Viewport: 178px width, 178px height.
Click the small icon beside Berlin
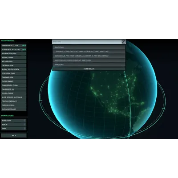tap(24, 125)
